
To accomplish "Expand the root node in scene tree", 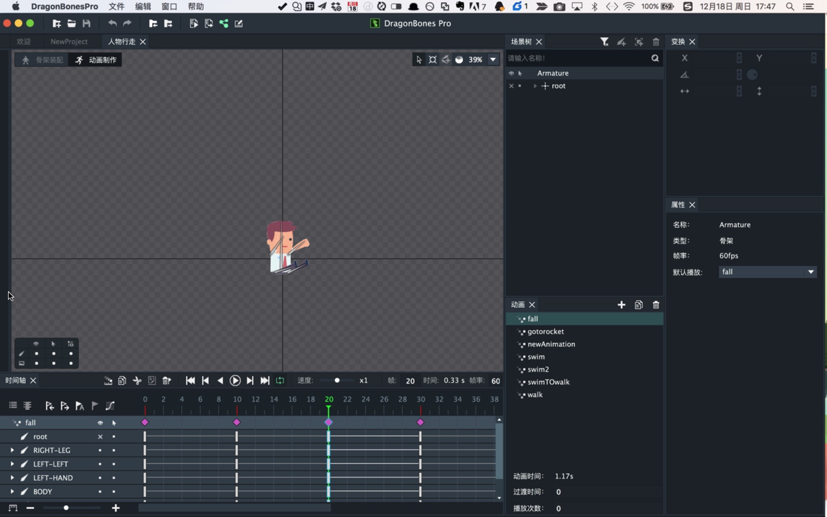I will point(535,86).
